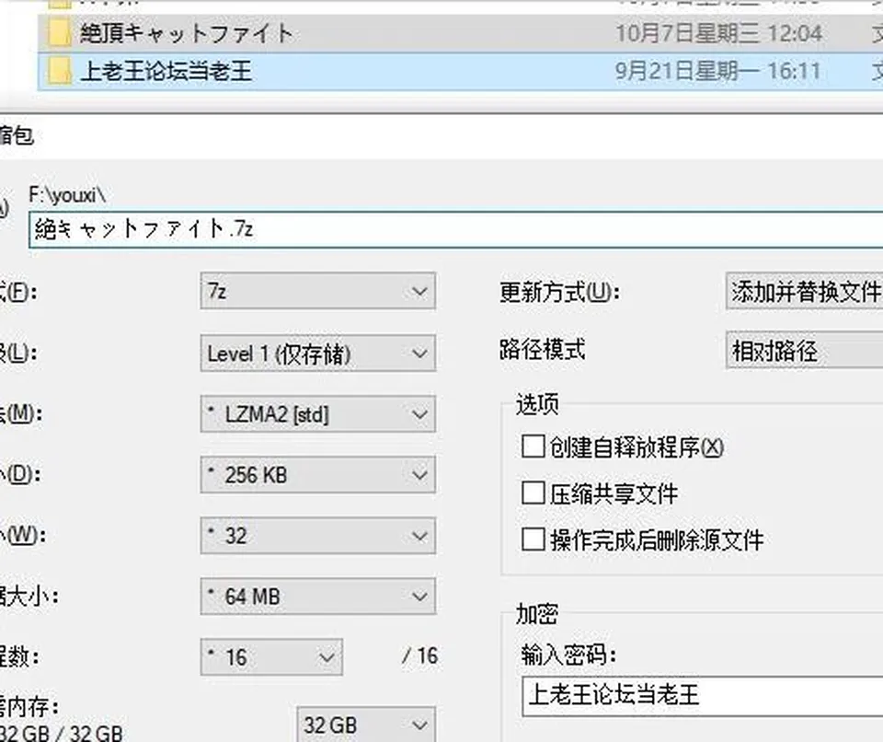Click the "/ 16" total threads text
The height and width of the screenshot is (742, 883).
pos(419,656)
